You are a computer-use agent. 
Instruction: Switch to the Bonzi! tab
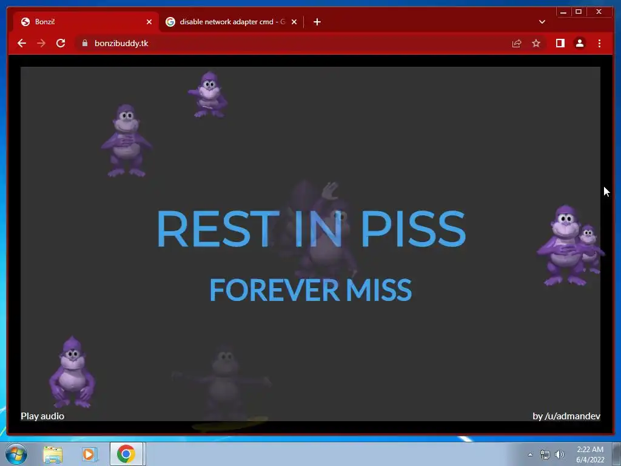[x=86, y=22]
